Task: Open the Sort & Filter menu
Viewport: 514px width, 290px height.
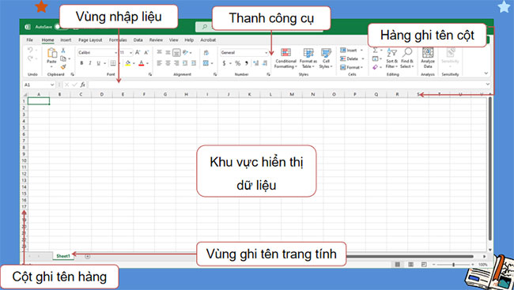Action: 391,58
